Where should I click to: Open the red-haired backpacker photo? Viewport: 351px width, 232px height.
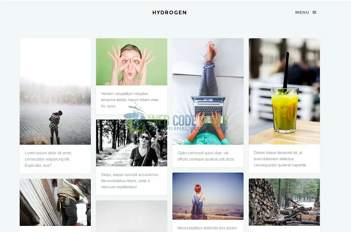pos(208,196)
